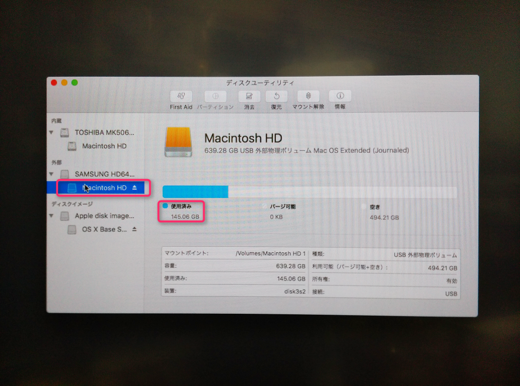Collapse the SAMSUNG HD64 disk tree
This screenshot has height=386, width=520.
[51, 174]
